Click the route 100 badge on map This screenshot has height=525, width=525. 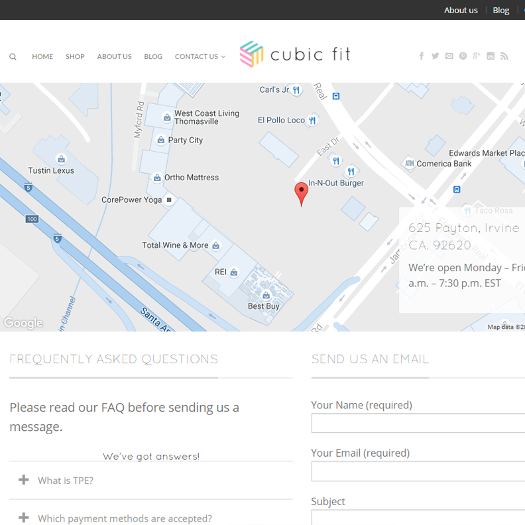[x=32, y=219]
